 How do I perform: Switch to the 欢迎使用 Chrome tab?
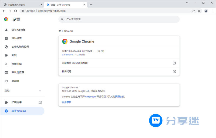(x=21, y=5)
